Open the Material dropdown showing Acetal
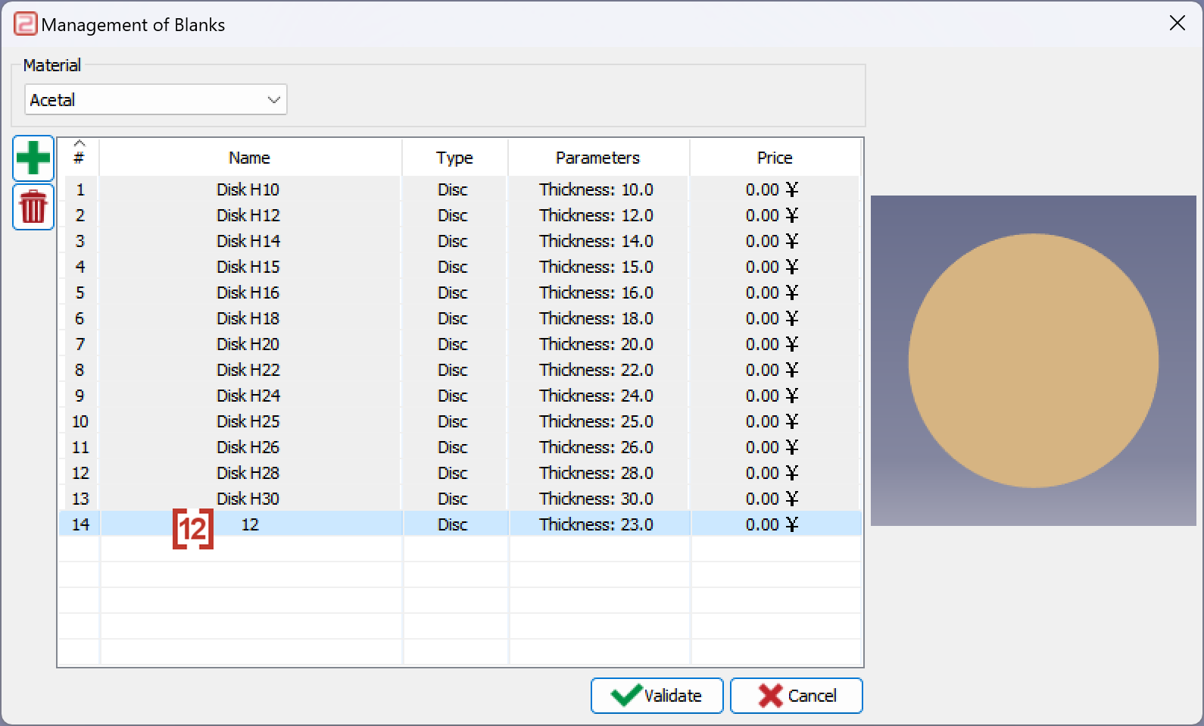 [x=156, y=100]
